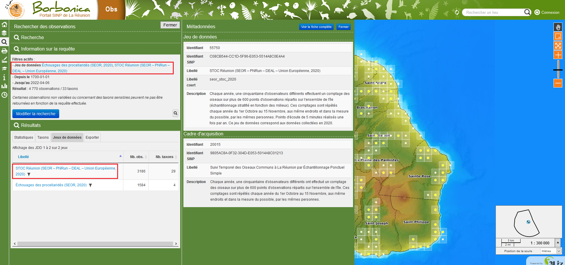Select the Jeux de données tab
565x265 pixels.
[67, 137]
